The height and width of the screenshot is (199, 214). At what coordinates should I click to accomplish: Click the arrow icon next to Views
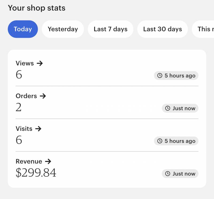click(x=40, y=63)
